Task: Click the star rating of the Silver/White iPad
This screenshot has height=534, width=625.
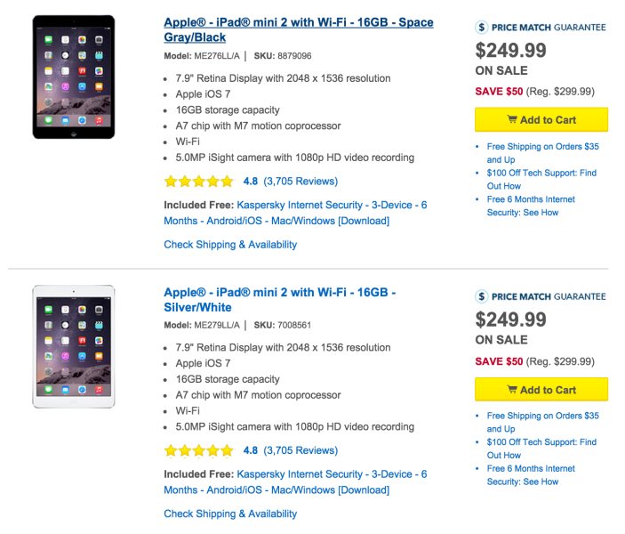Action: (x=198, y=450)
